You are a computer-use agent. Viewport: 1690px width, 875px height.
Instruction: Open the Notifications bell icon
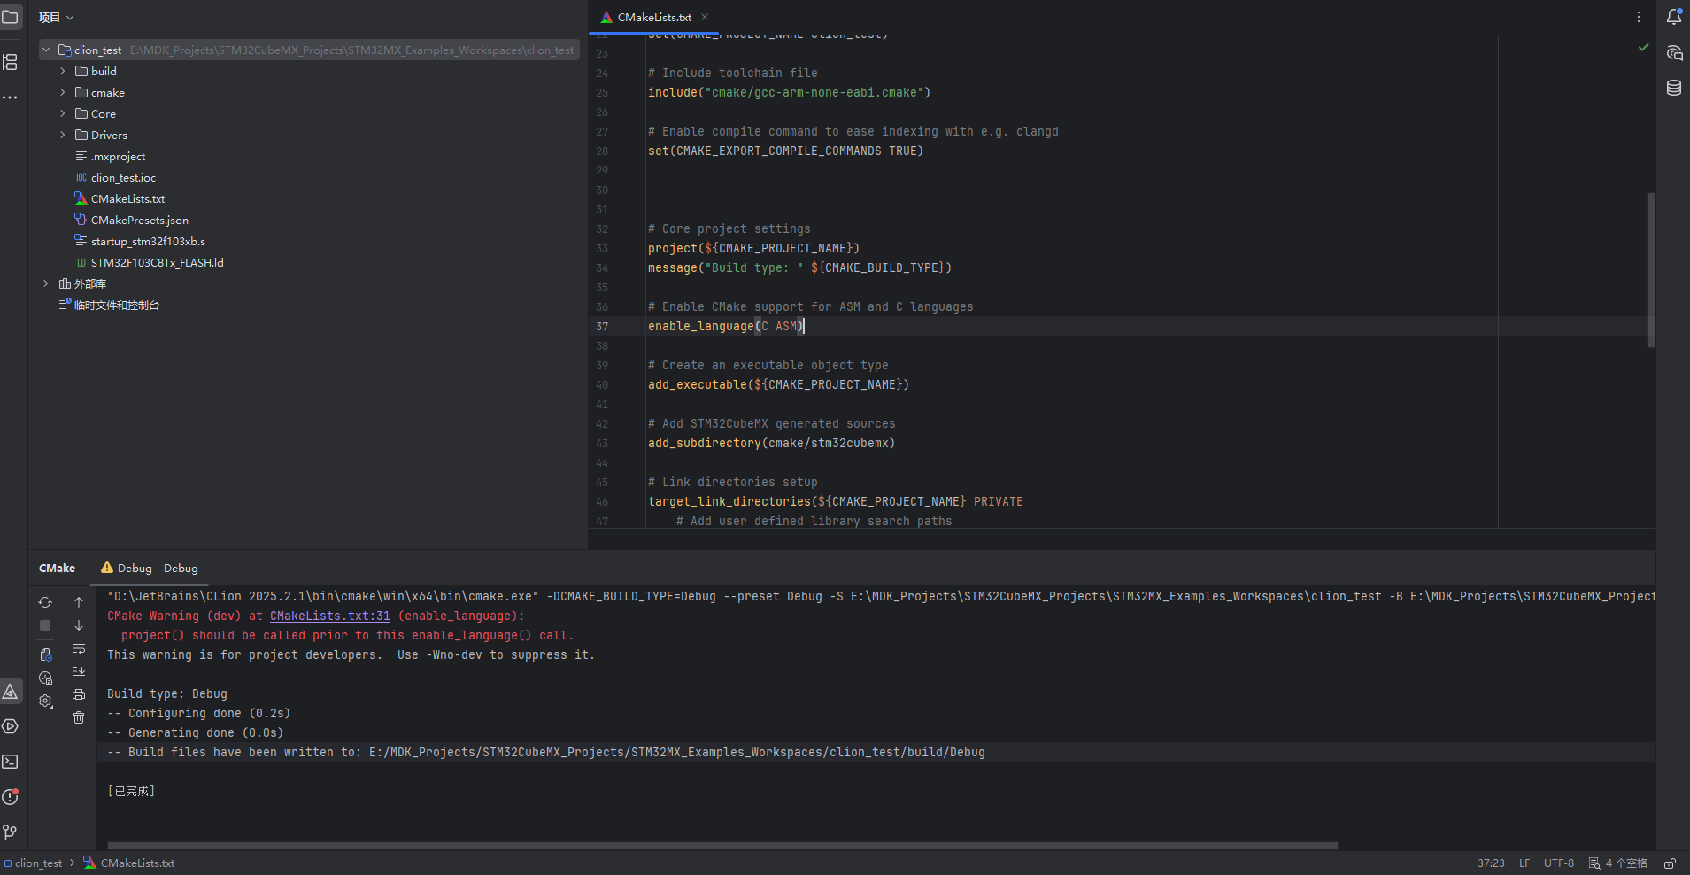click(x=1674, y=17)
